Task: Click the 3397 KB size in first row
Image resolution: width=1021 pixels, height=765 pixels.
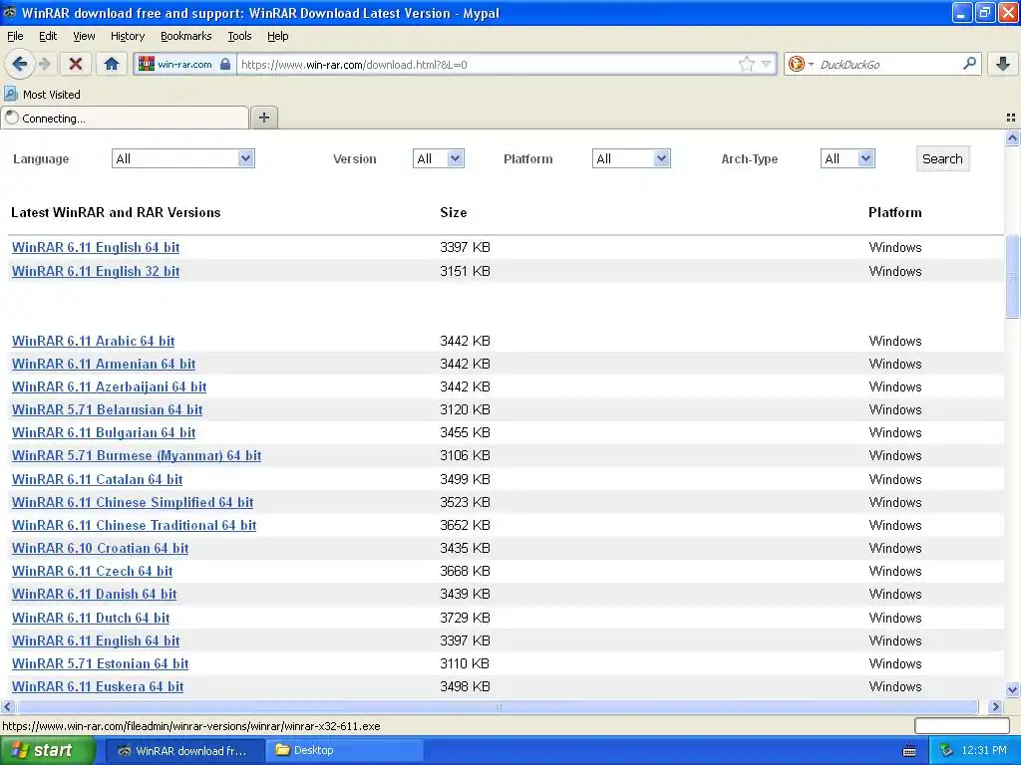Action: [x=465, y=247]
